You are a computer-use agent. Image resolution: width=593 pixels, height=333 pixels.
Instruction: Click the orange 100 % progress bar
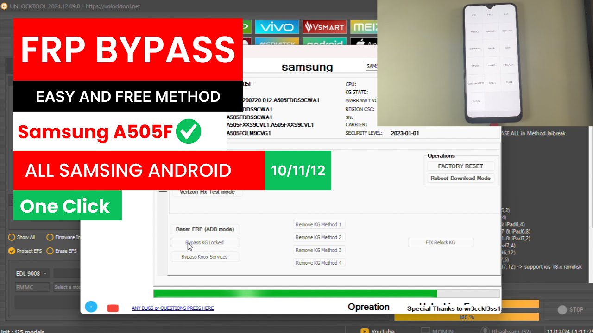click(466, 317)
